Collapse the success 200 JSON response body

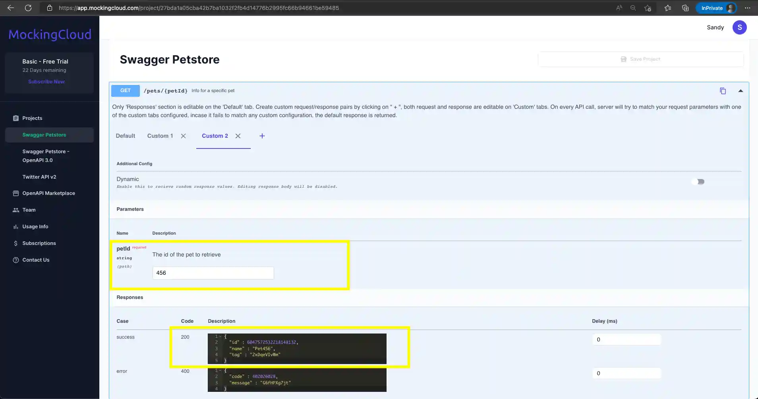[221, 336]
